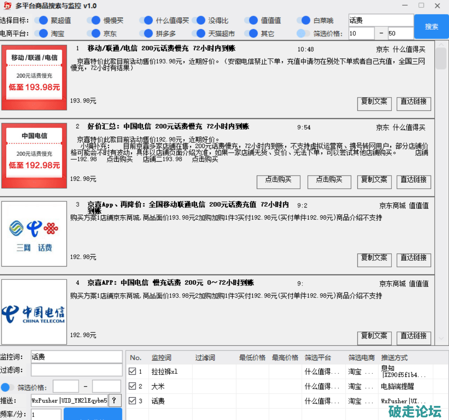Disable the 京东 platform switch
The height and width of the screenshot is (420, 449).
[94, 34]
